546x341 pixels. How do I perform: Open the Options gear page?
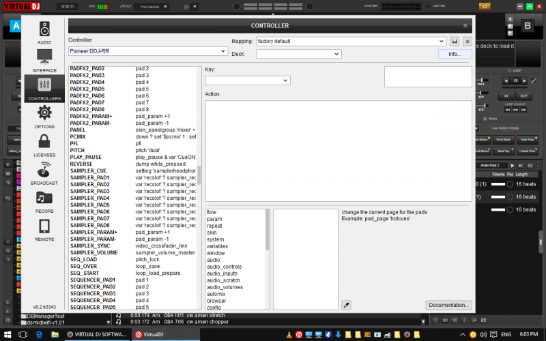[x=44, y=117]
